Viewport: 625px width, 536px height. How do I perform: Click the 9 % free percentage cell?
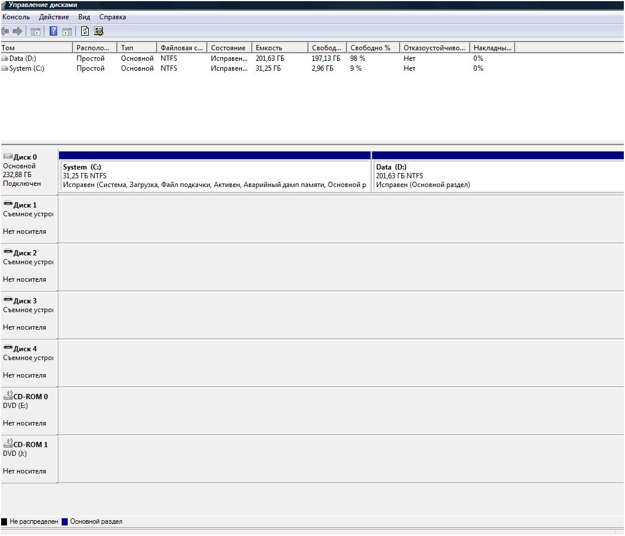[356, 68]
